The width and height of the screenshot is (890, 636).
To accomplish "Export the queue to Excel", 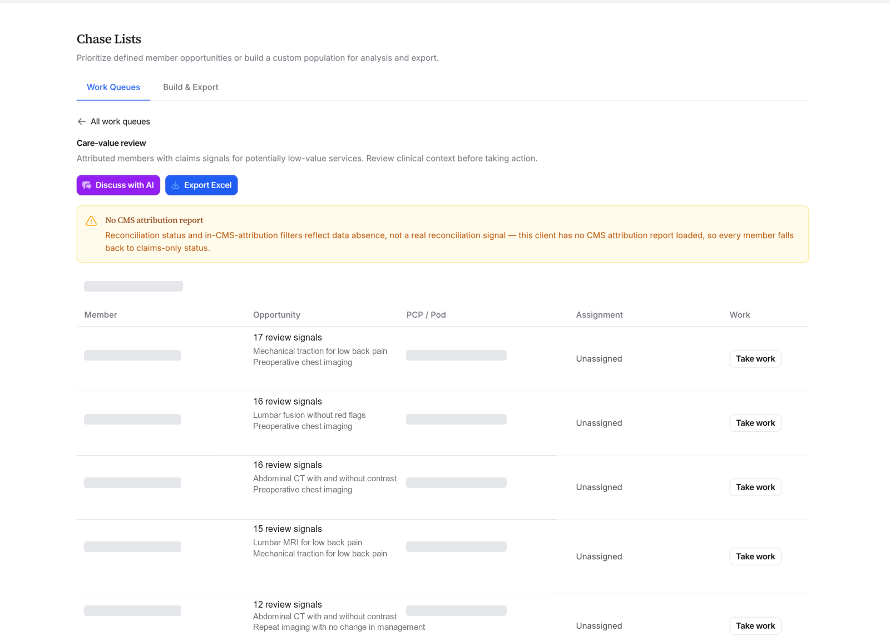I will (201, 185).
